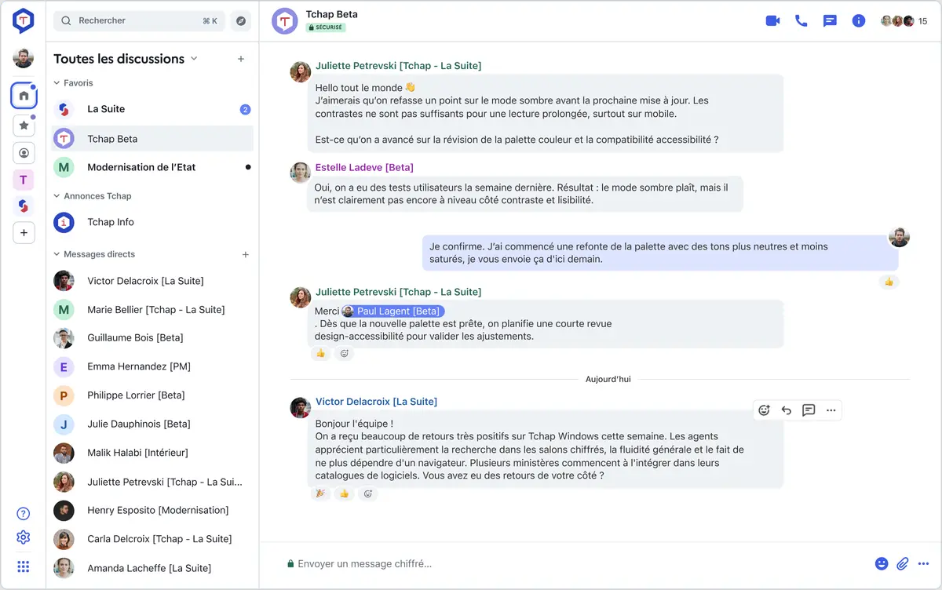The width and height of the screenshot is (942, 590).
Task: Open chat with Henry Esposito [Modernisation]
Action: [152, 510]
